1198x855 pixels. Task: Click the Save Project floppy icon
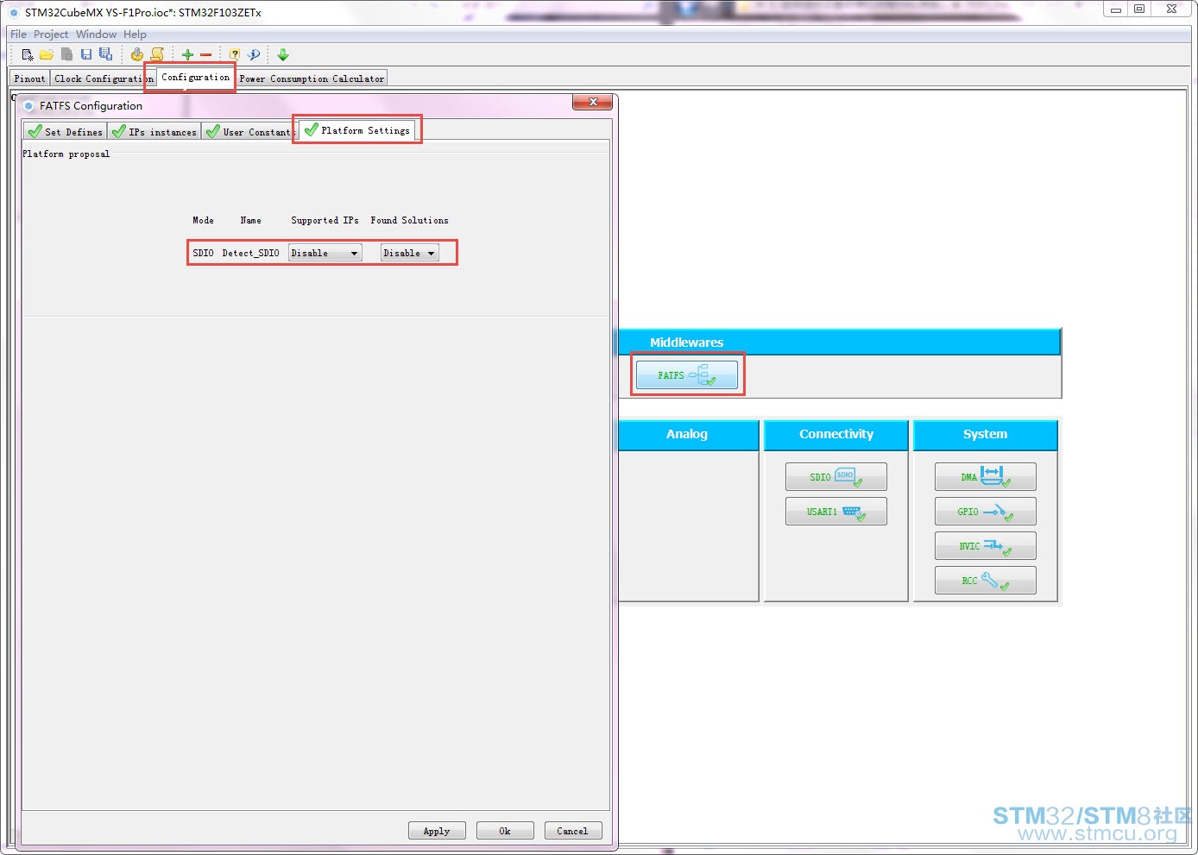(86, 54)
